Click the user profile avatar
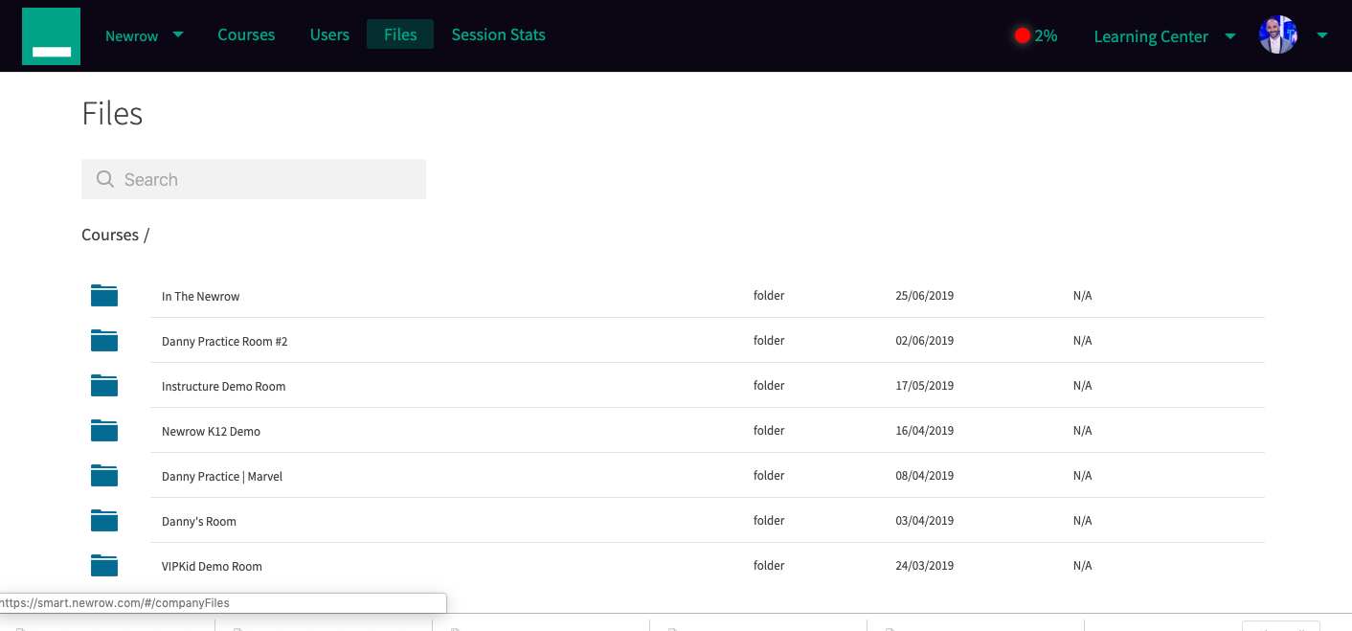1352x631 pixels. 1278,35
